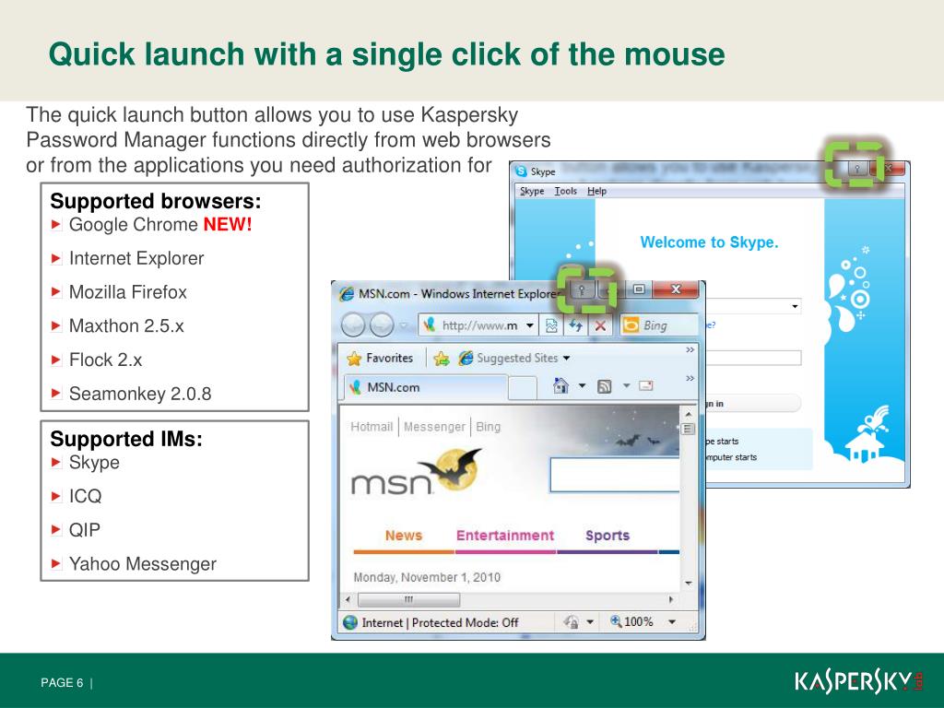The height and width of the screenshot is (708, 944).
Task: Click 'Internet | Protected Mode: Off' status text
Action: coord(440,622)
